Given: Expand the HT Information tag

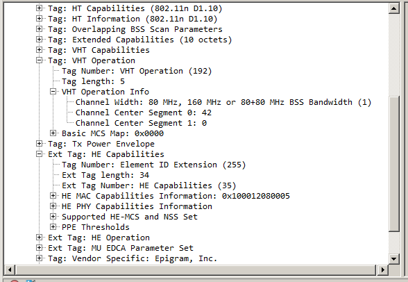Looking at the screenshot, I should coord(39,19).
